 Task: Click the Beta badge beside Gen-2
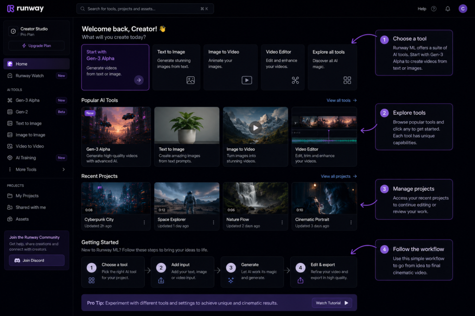[62, 112]
